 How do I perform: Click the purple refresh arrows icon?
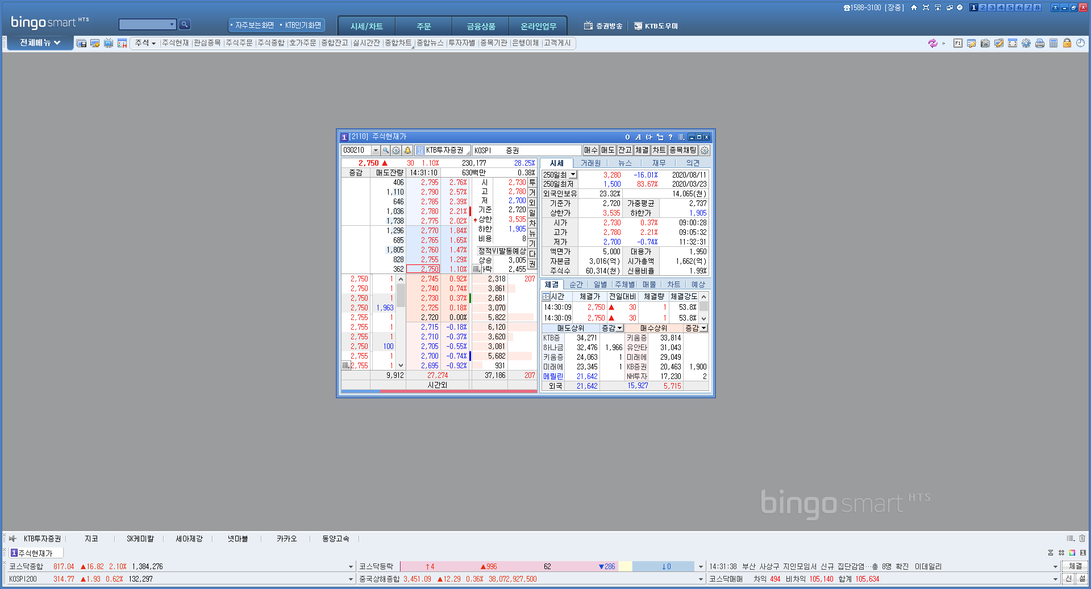pos(932,43)
